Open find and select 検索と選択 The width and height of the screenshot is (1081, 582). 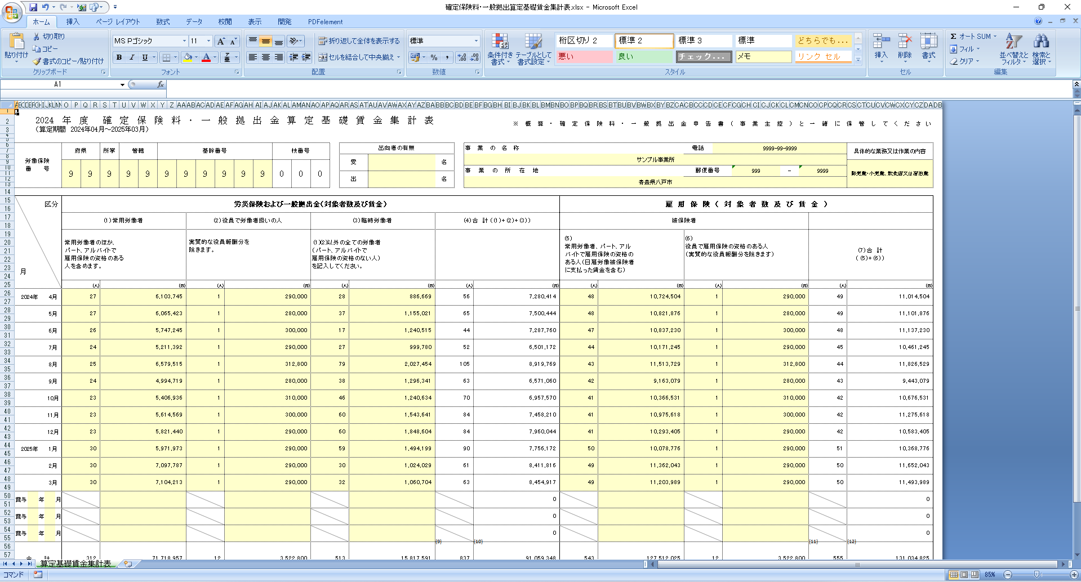1042,49
